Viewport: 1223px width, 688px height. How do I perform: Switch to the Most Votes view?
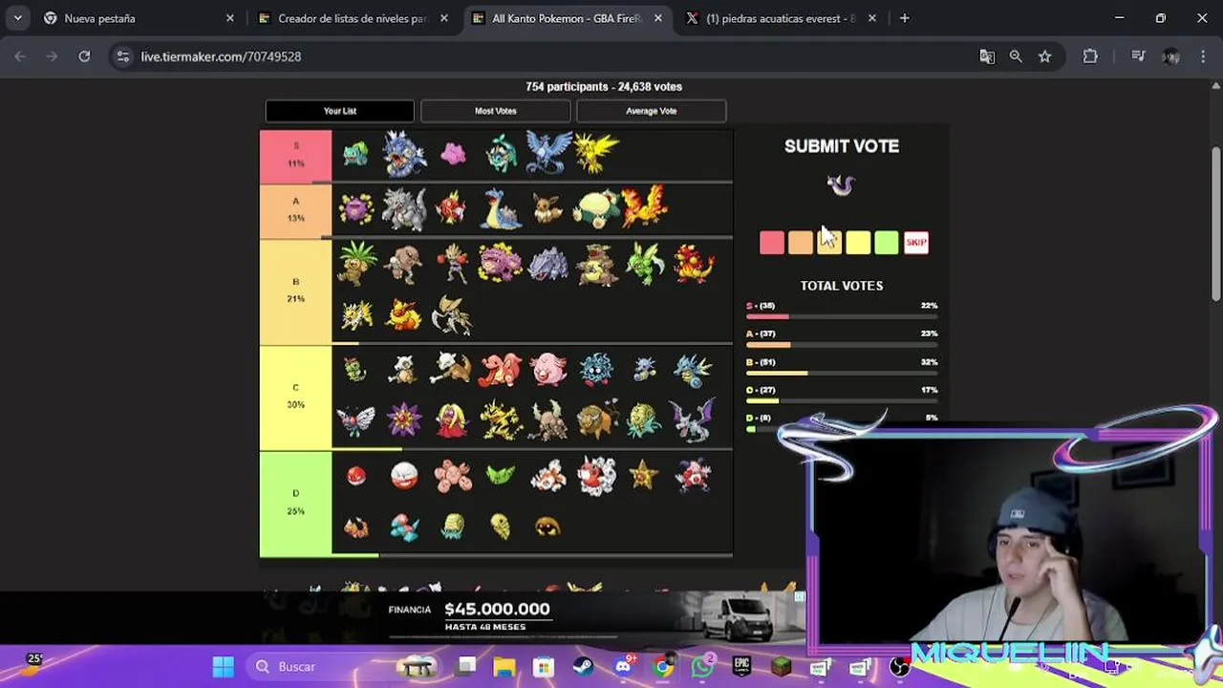coord(495,111)
